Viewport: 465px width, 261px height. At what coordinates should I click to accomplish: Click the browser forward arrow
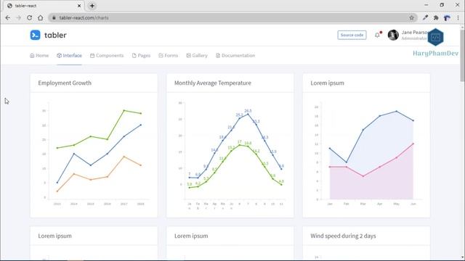coord(19,17)
